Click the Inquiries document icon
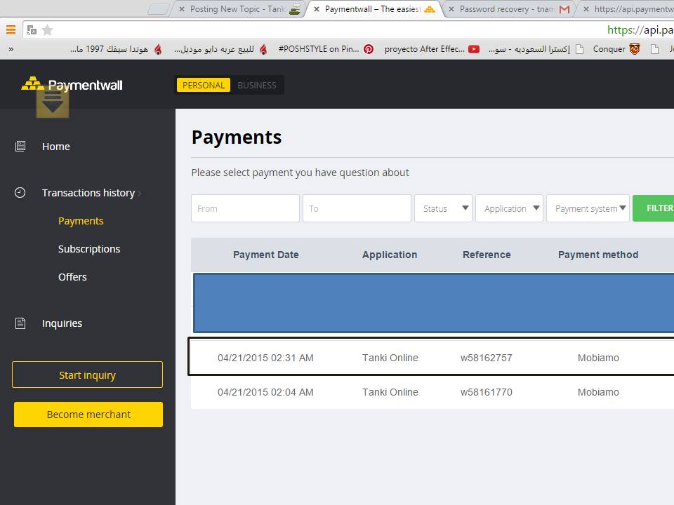 click(x=20, y=323)
